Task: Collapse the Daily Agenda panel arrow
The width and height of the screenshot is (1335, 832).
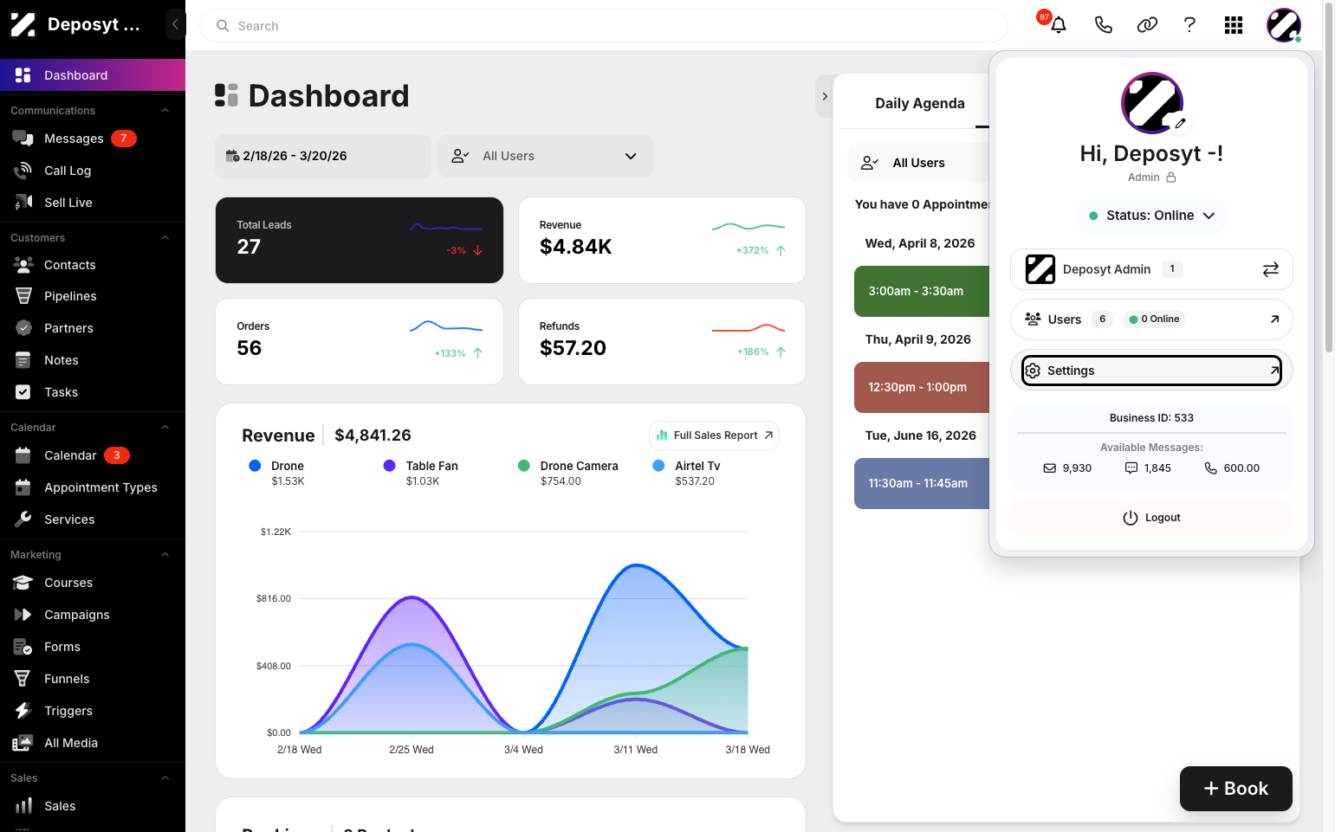Action: coord(825,96)
